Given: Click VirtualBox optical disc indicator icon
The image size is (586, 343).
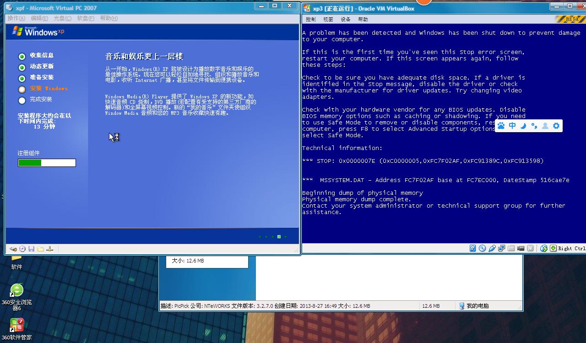Looking at the screenshot, I should click(x=482, y=248).
